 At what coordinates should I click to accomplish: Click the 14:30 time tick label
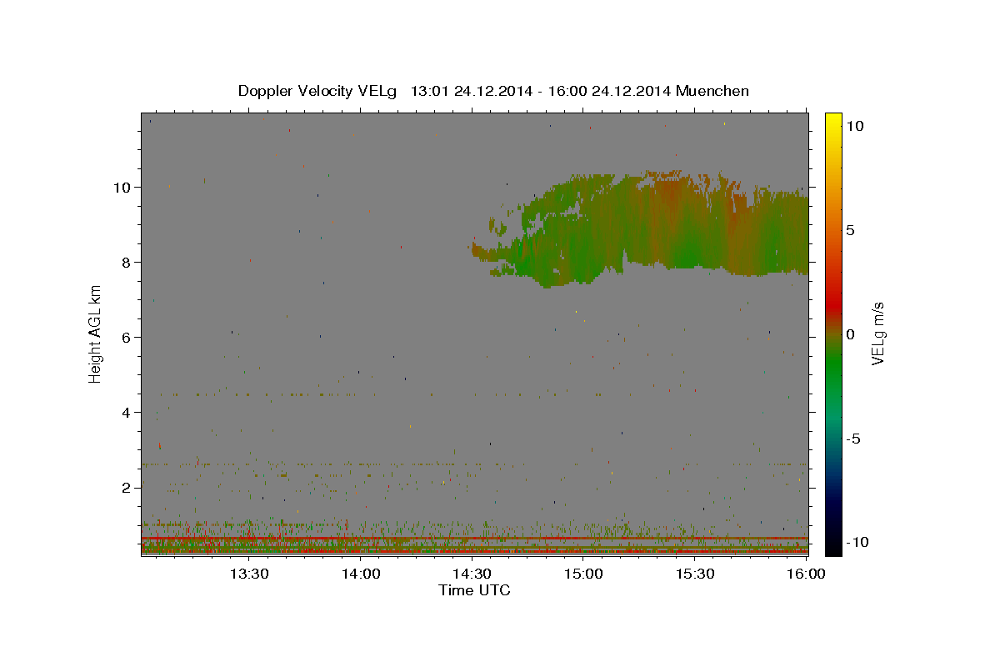(472, 574)
